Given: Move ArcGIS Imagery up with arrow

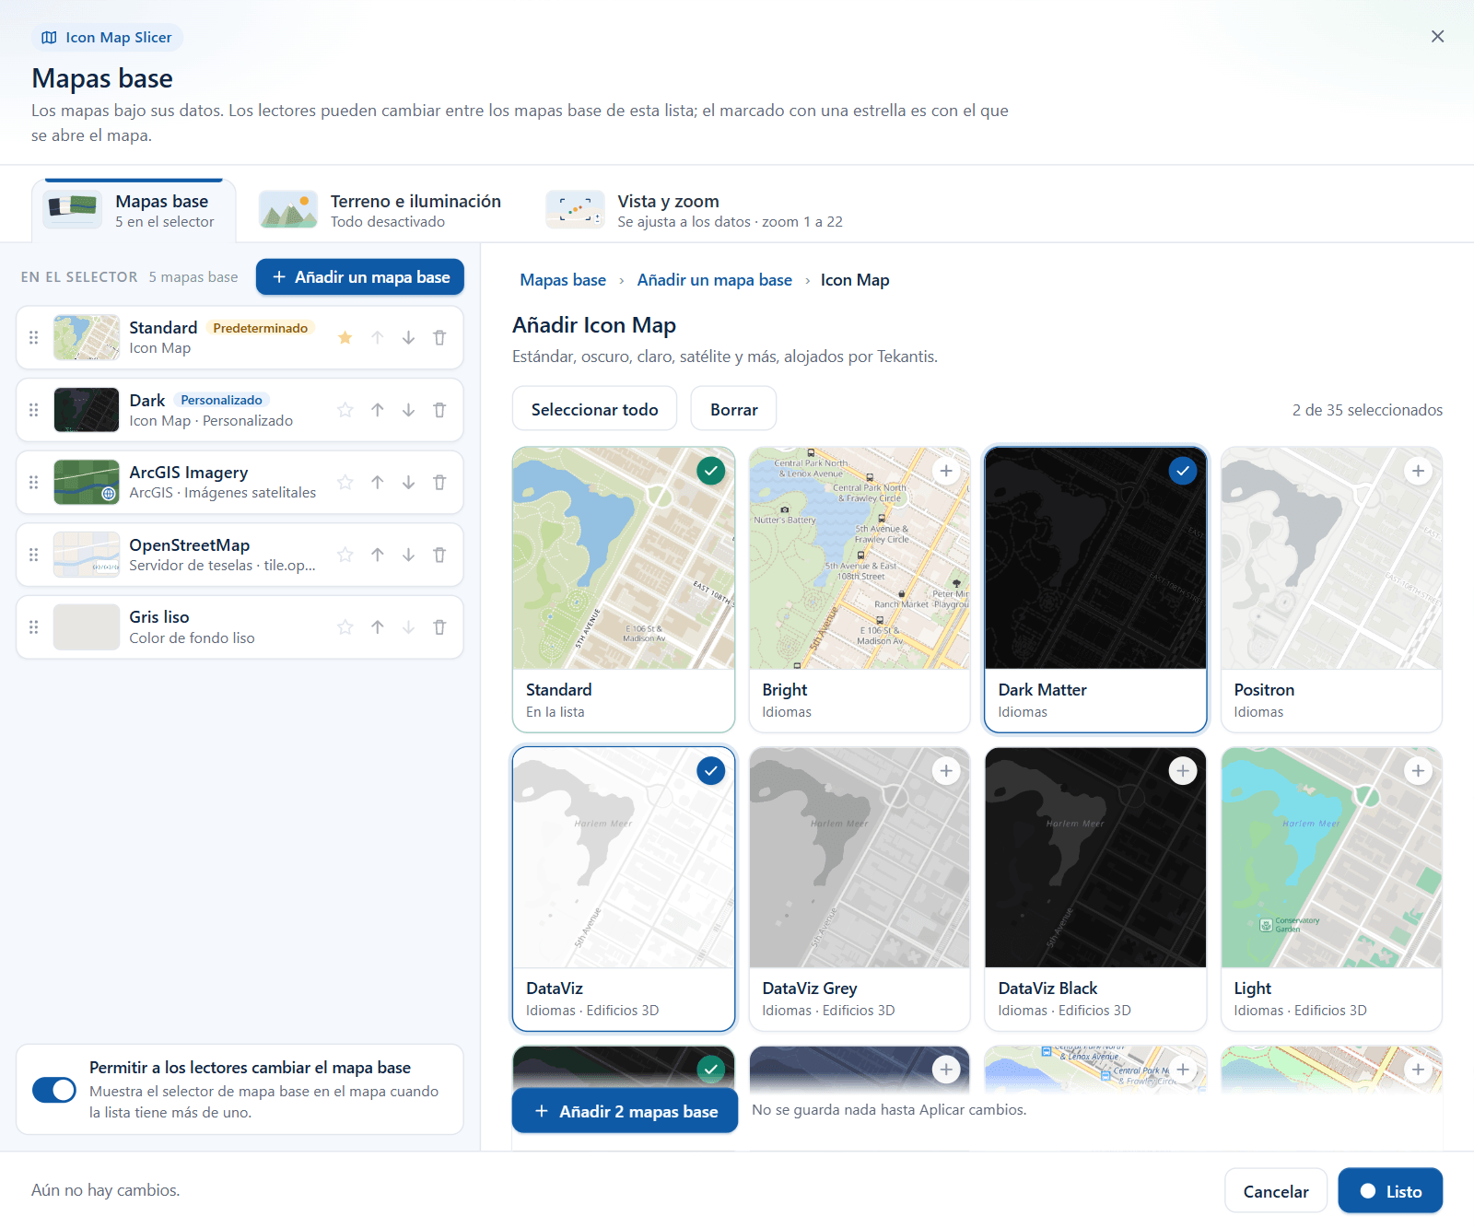Looking at the screenshot, I should (377, 482).
